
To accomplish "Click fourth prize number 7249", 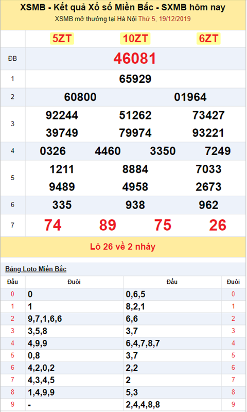I will coord(218,151).
